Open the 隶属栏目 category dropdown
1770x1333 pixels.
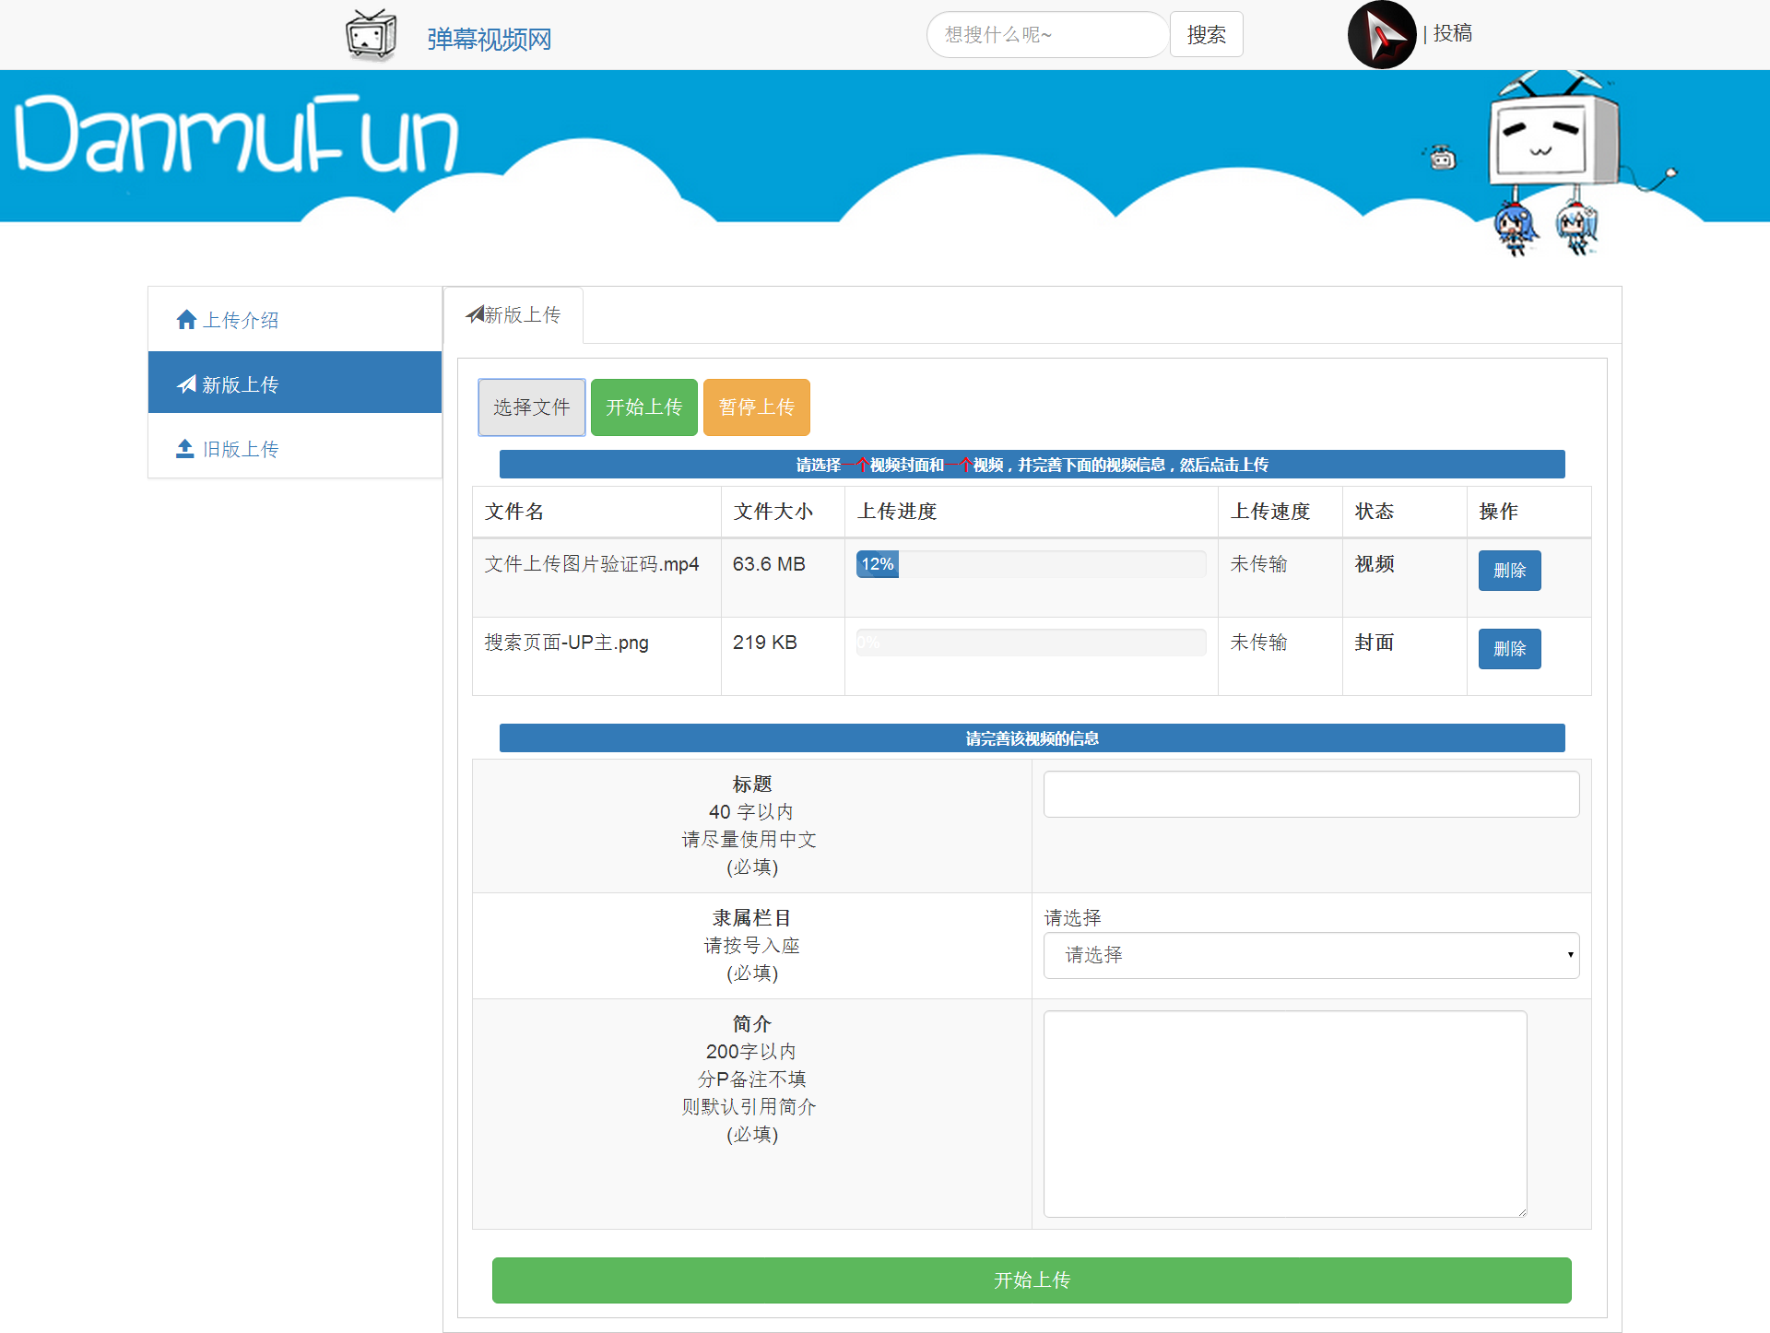tap(1310, 955)
